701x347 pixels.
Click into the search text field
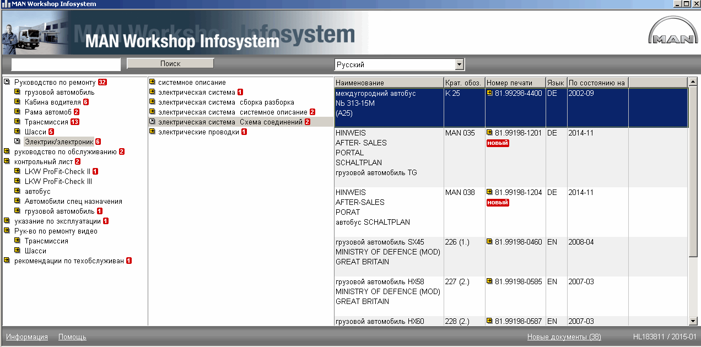pyautogui.click(x=66, y=64)
